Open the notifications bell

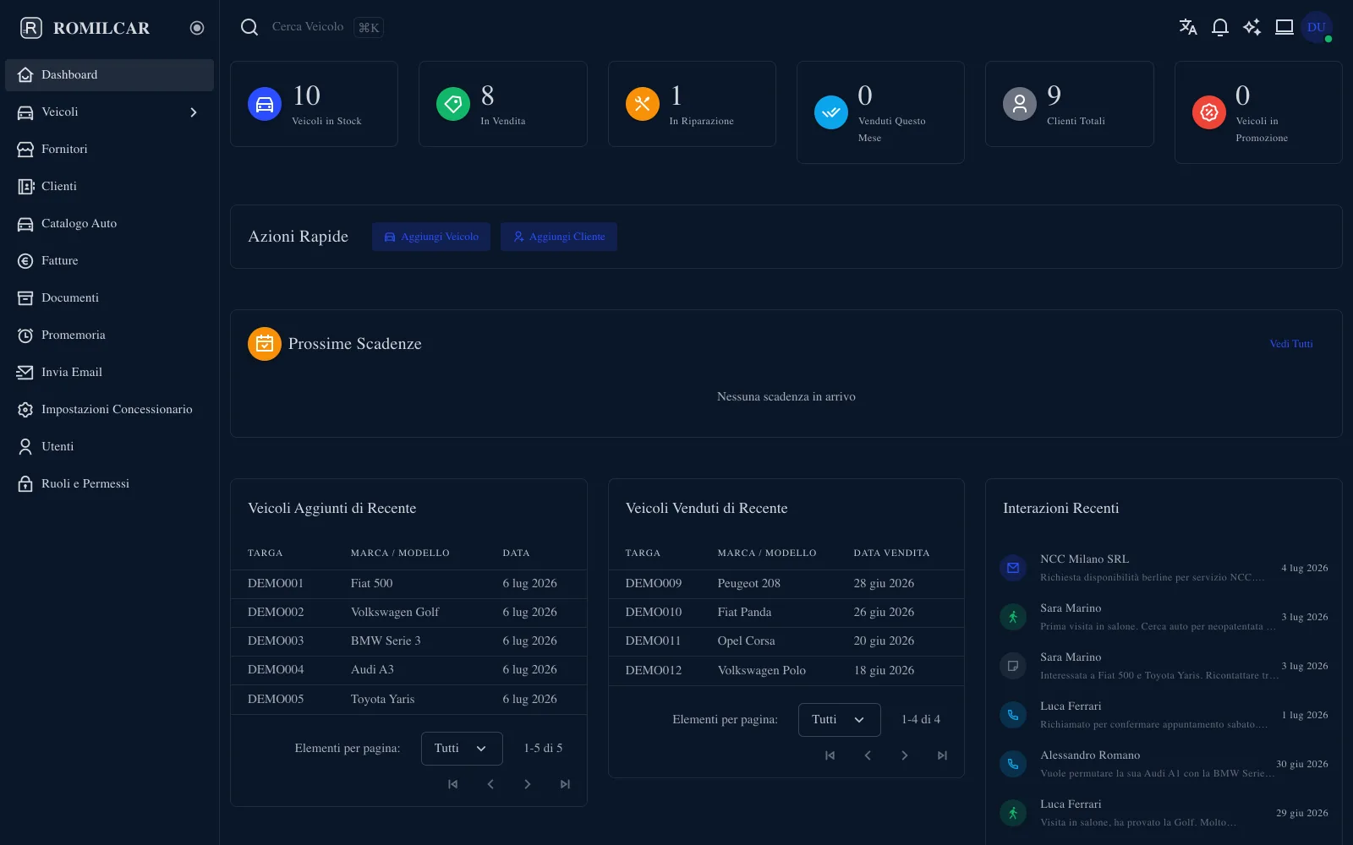click(x=1219, y=27)
